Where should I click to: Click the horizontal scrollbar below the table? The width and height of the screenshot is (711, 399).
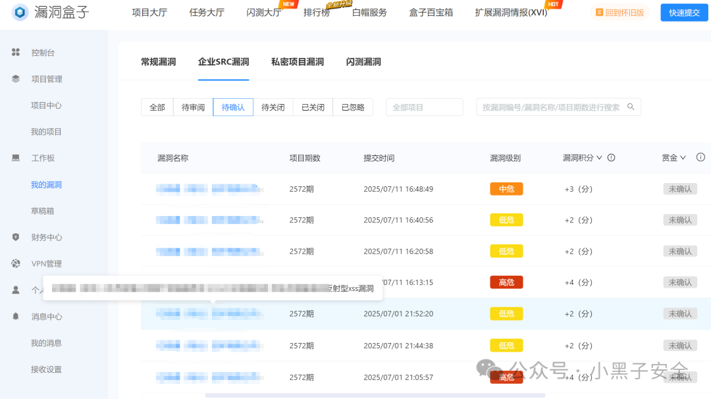(x=375, y=395)
